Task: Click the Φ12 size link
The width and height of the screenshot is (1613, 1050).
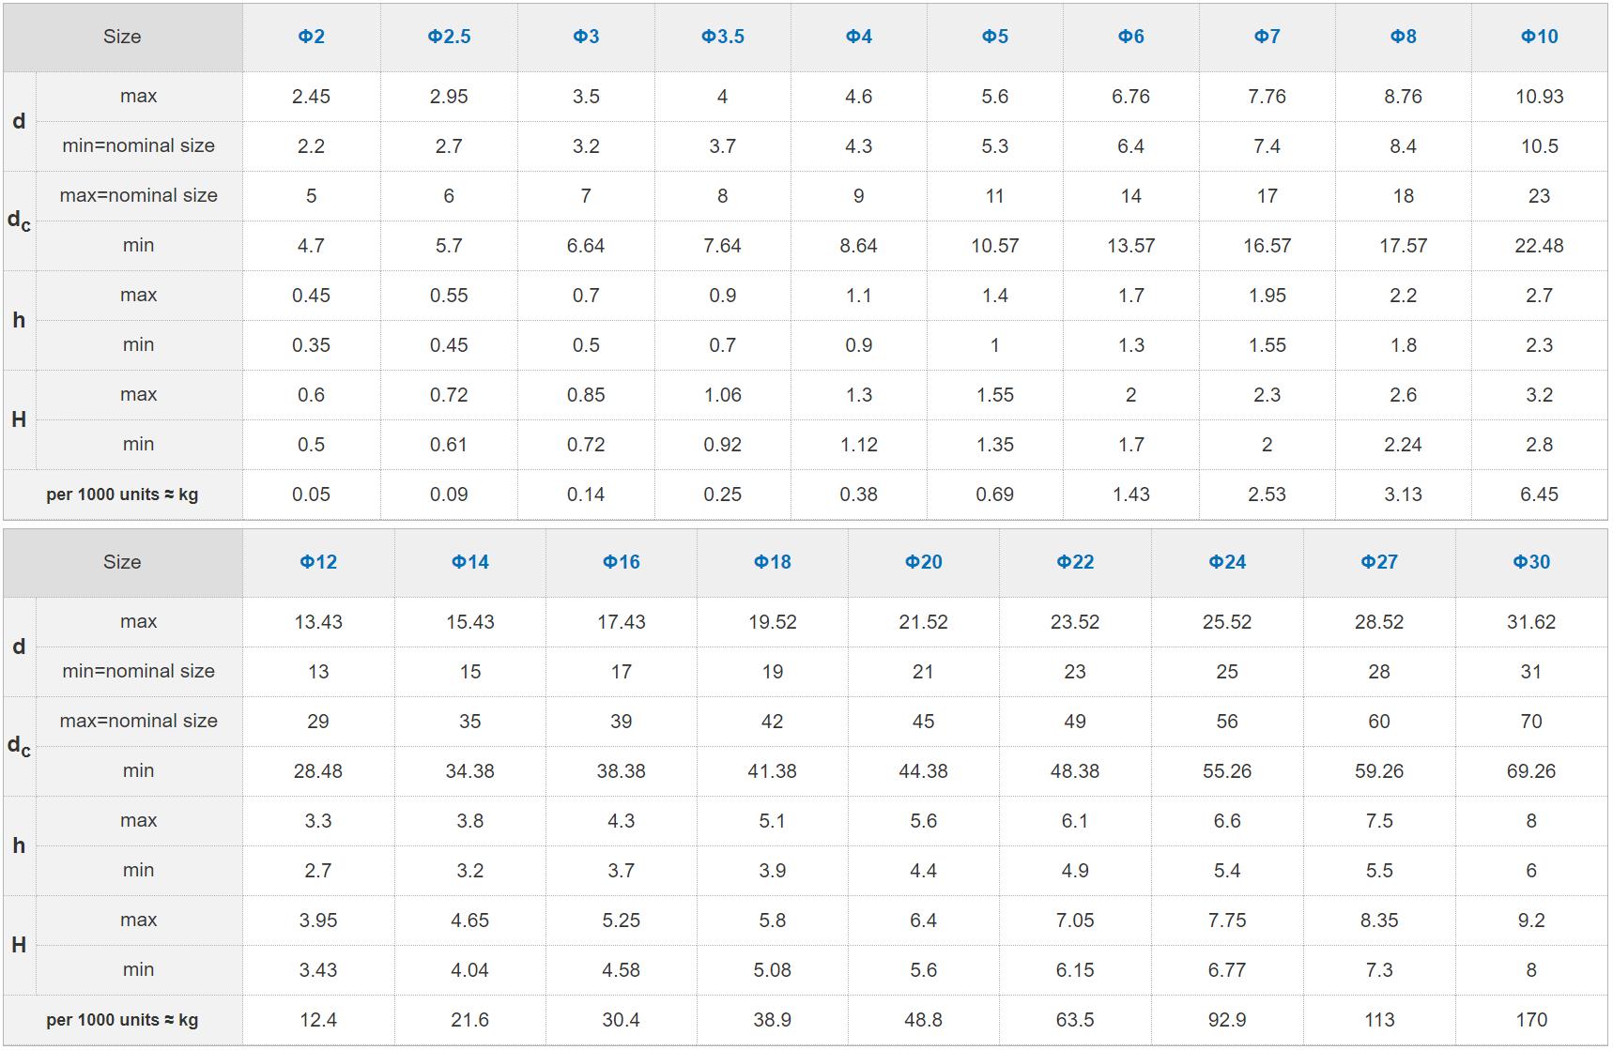Action: (x=318, y=562)
